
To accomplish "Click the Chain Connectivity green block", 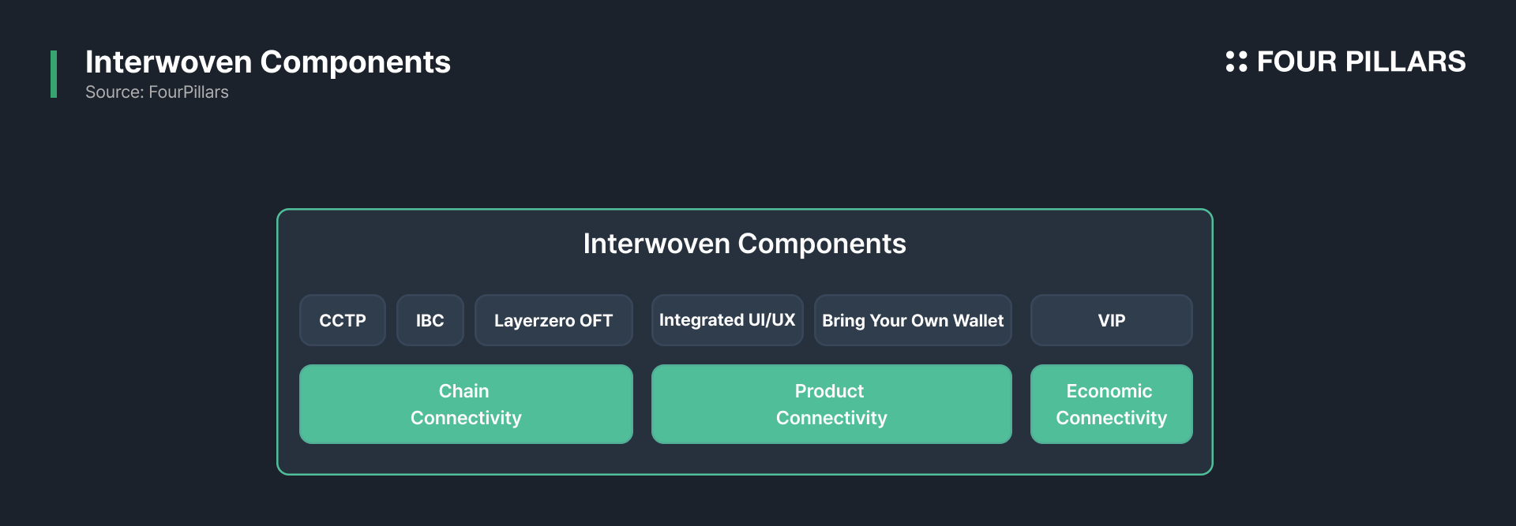I will [466, 404].
